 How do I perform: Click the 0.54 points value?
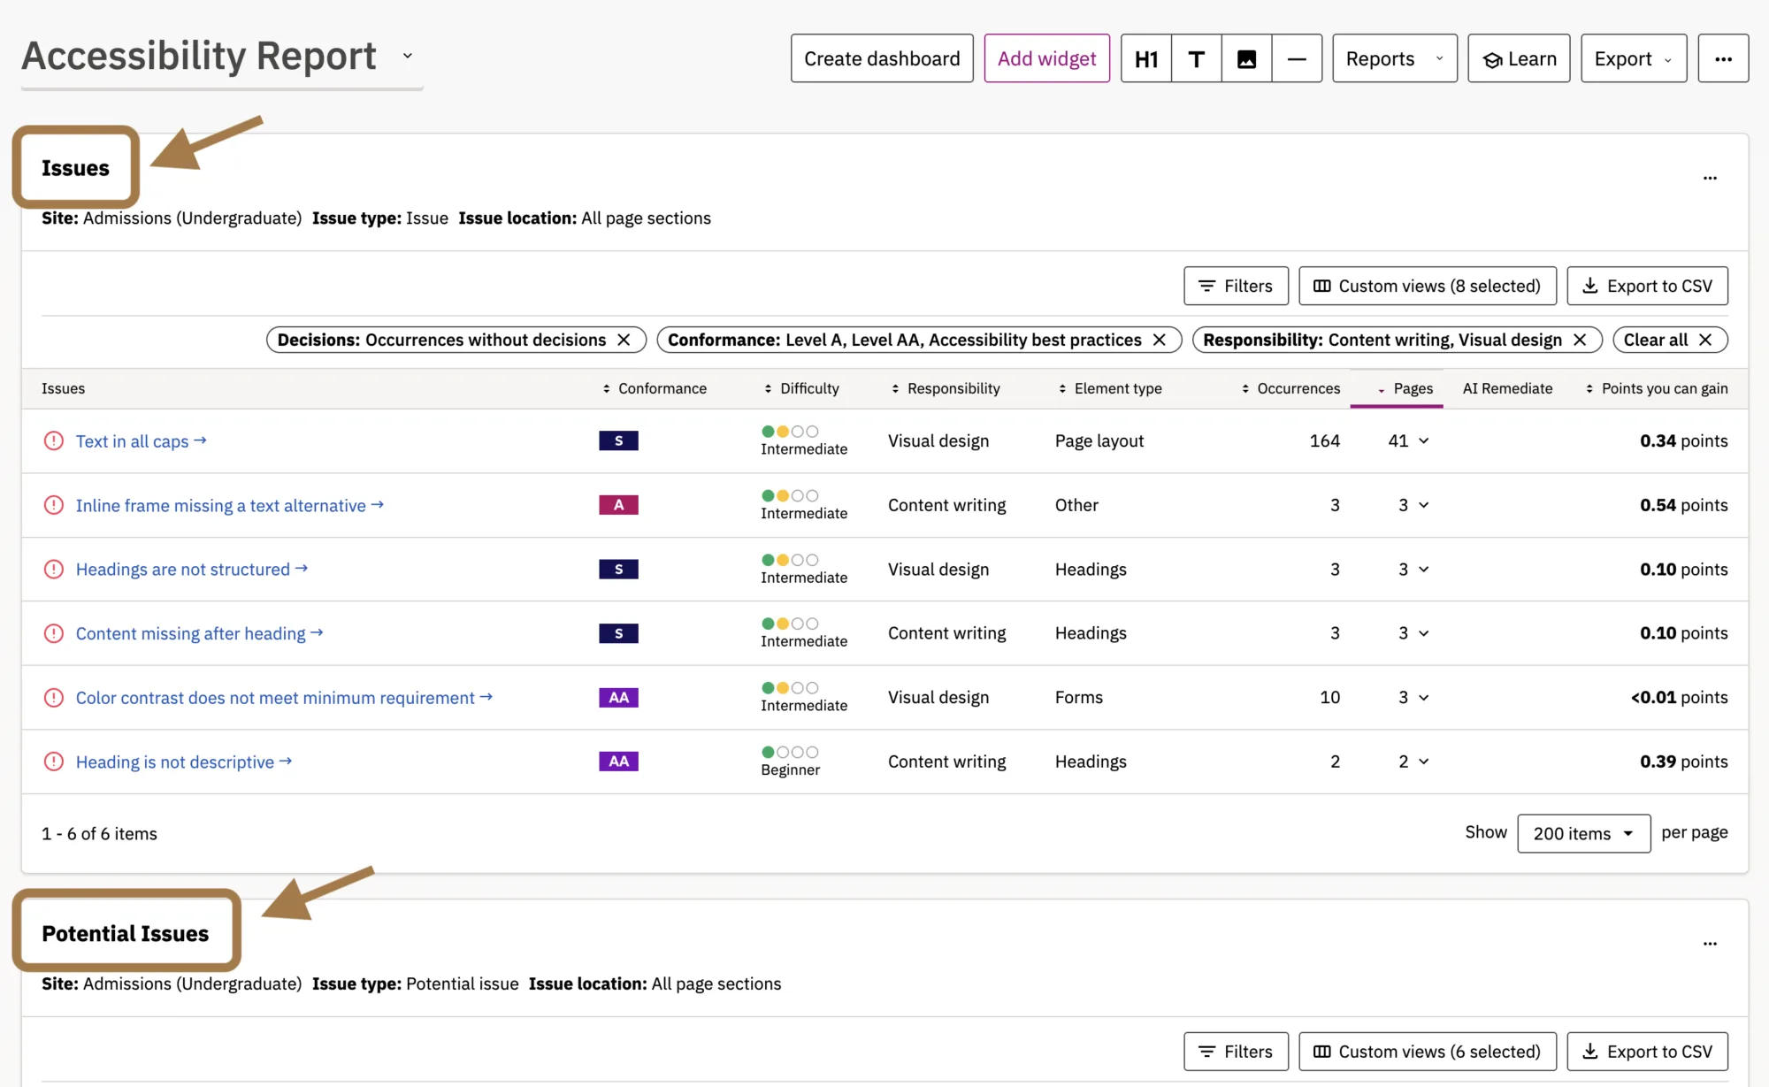click(1683, 505)
